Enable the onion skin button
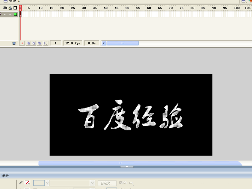Screen dimensions: 252x189 pos(28,43)
